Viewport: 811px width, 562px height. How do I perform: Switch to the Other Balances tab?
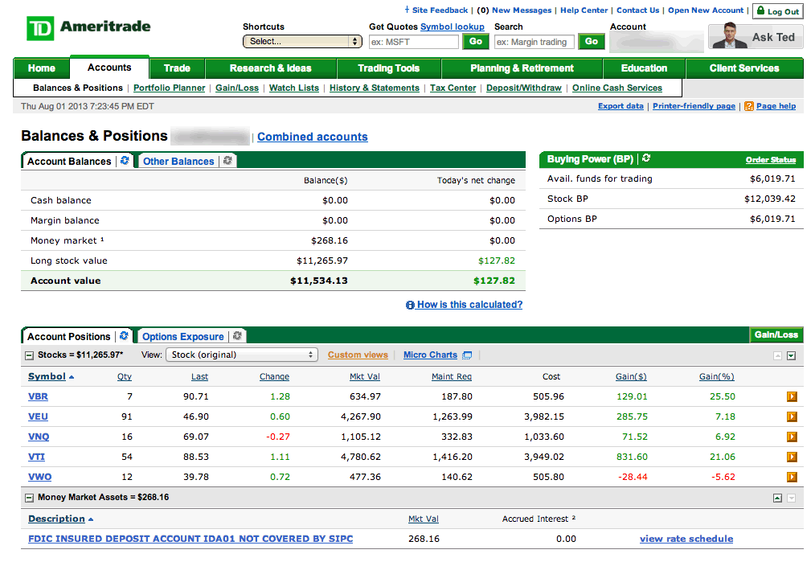[178, 162]
